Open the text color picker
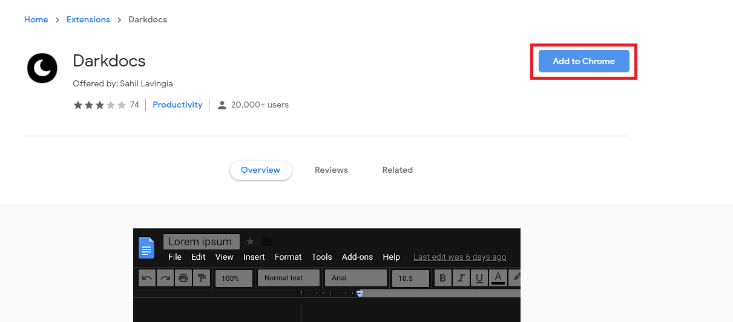 pos(498,279)
